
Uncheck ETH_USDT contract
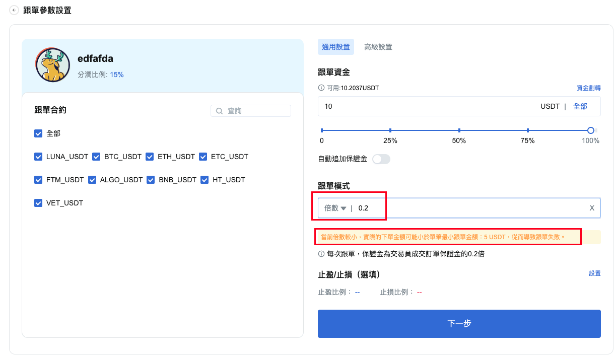(x=150, y=157)
